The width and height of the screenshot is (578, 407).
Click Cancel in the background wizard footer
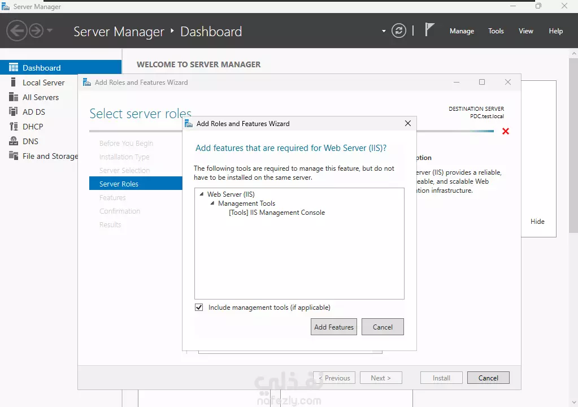pyautogui.click(x=488, y=378)
